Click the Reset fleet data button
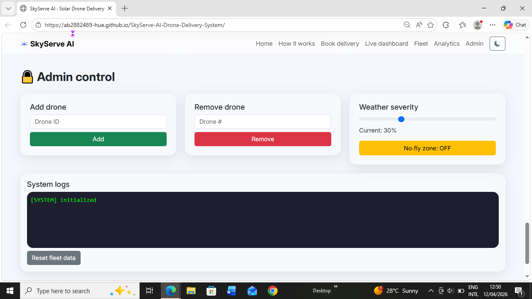 tap(54, 258)
